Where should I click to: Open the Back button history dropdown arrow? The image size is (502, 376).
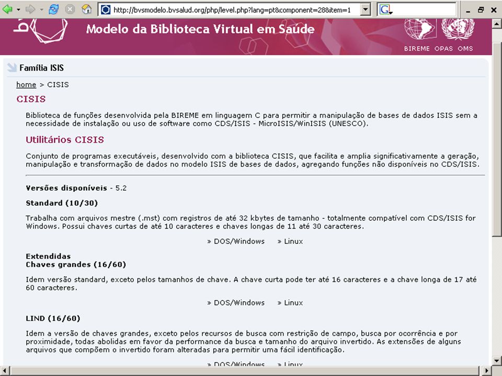tap(18, 10)
